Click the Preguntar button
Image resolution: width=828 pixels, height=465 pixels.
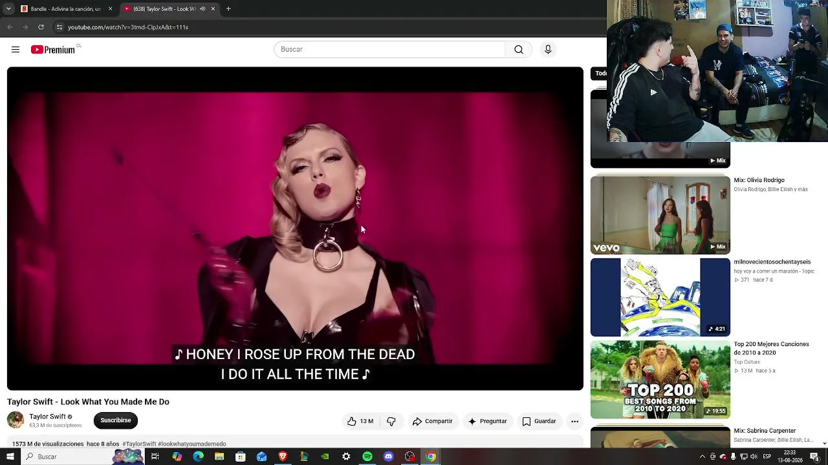(x=487, y=421)
